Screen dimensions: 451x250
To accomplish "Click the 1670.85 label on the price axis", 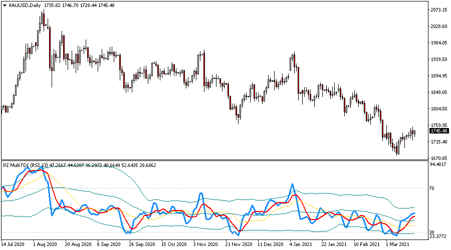I will 438,158.
